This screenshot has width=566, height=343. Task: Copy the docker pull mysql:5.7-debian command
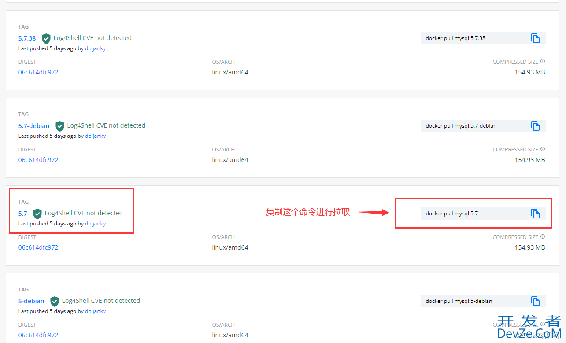(x=535, y=126)
